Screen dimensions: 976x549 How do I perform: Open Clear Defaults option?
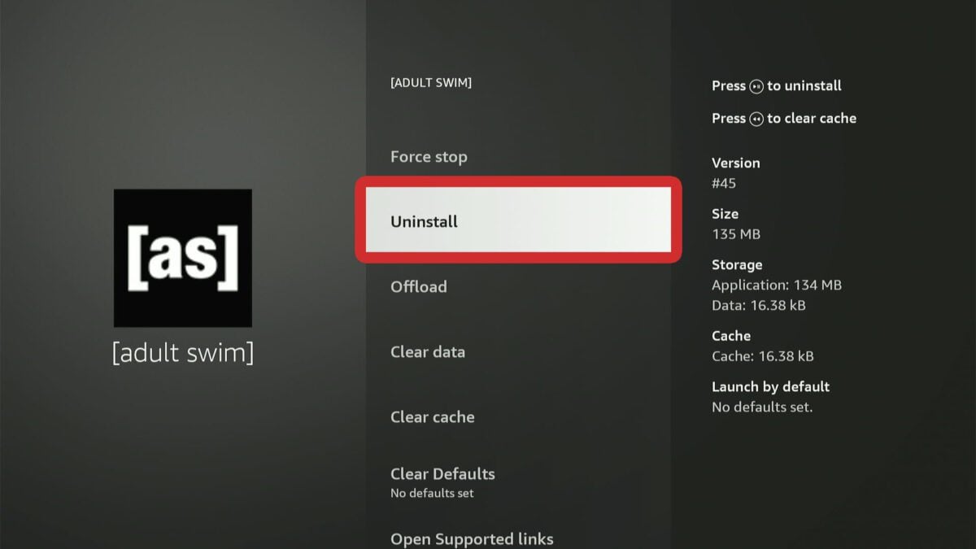click(x=442, y=474)
